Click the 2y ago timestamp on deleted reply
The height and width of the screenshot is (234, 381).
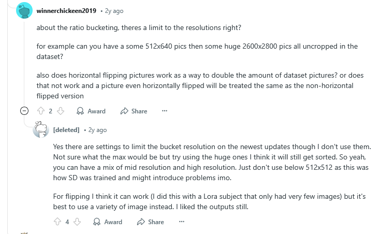(97, 130)
